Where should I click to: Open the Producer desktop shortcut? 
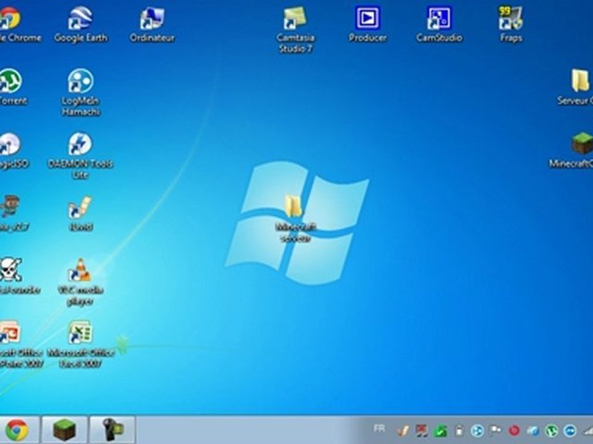pyautogui.click(x=368, y=25)
